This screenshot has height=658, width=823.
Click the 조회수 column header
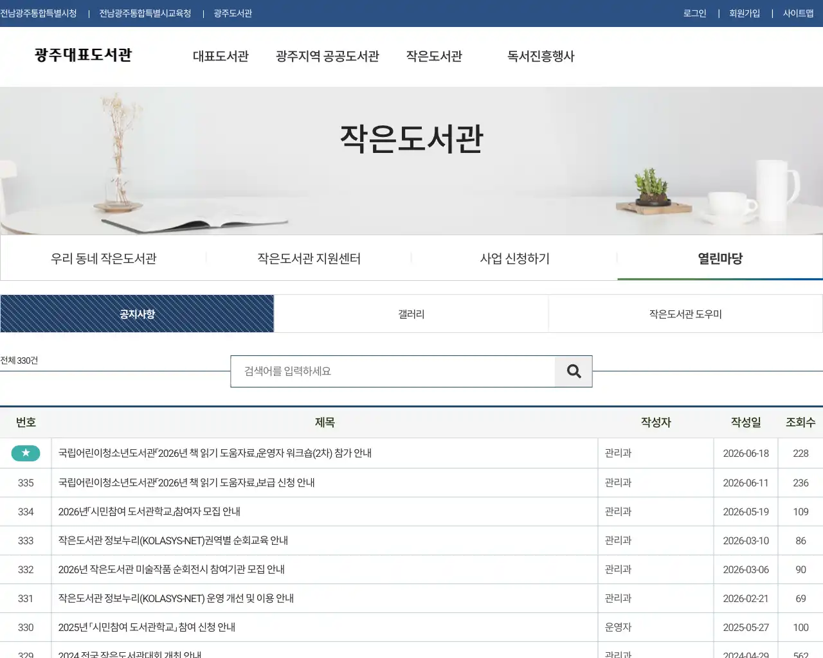(800, 422)
